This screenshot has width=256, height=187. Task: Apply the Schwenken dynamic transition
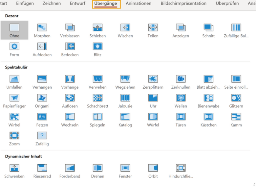[x=14, y=171]
